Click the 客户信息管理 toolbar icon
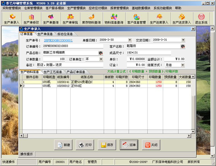Image resolution: width=216 pixels, height=166 pixels. click(136, 19)
